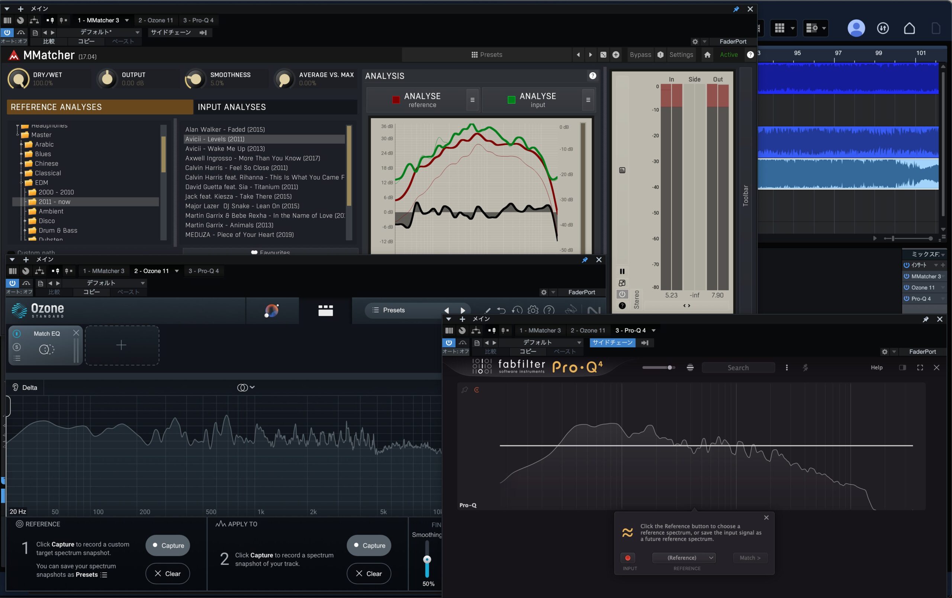Click add module plus slot in Ozone
This screenshot has height=598, width=952.
[122, 345]
